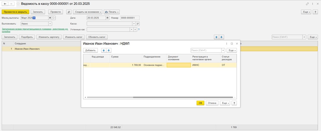The width and height of the screenshot is (321, 131).
Task: Clear the search field in НДФЛ dialog
Action: click(x=223, y=50)
